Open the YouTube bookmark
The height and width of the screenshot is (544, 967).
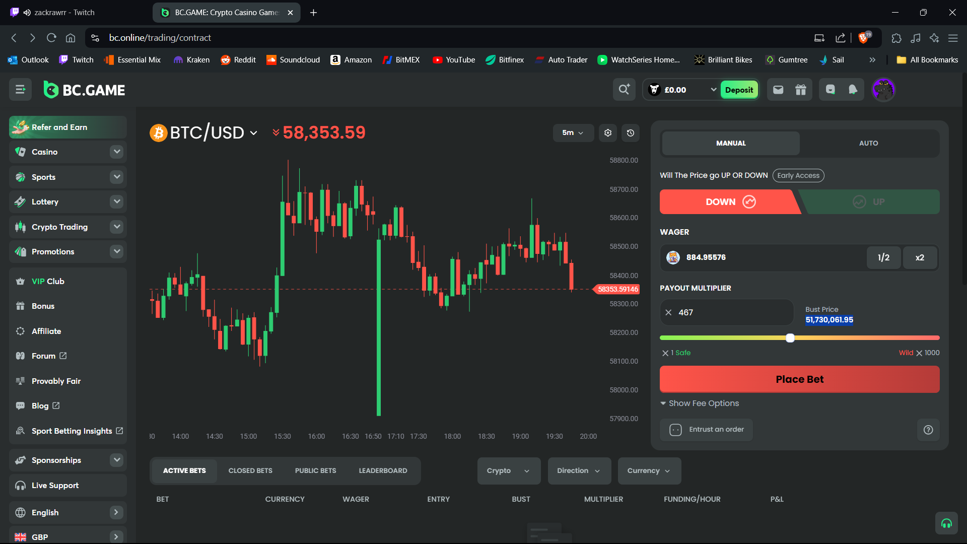click(454, 59)
